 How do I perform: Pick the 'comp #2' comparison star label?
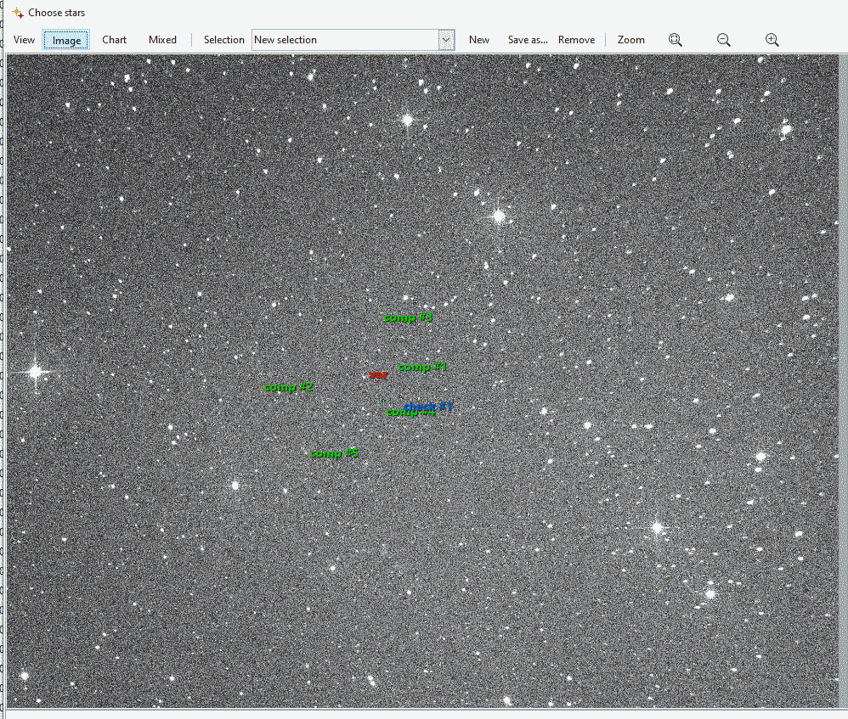(x=289, y=387)
